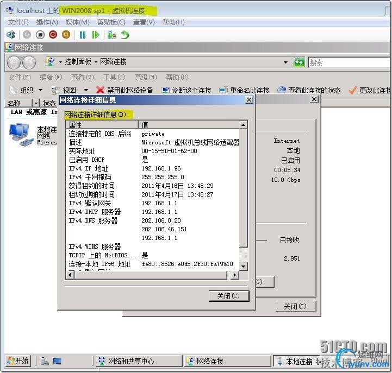The height and width of the screenshot is (373, 392).
Task: Expand the 组织 dropdown
Action: tap(40, 90)
